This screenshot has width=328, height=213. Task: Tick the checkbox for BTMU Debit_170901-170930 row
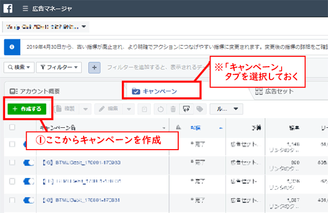[12, 162]
